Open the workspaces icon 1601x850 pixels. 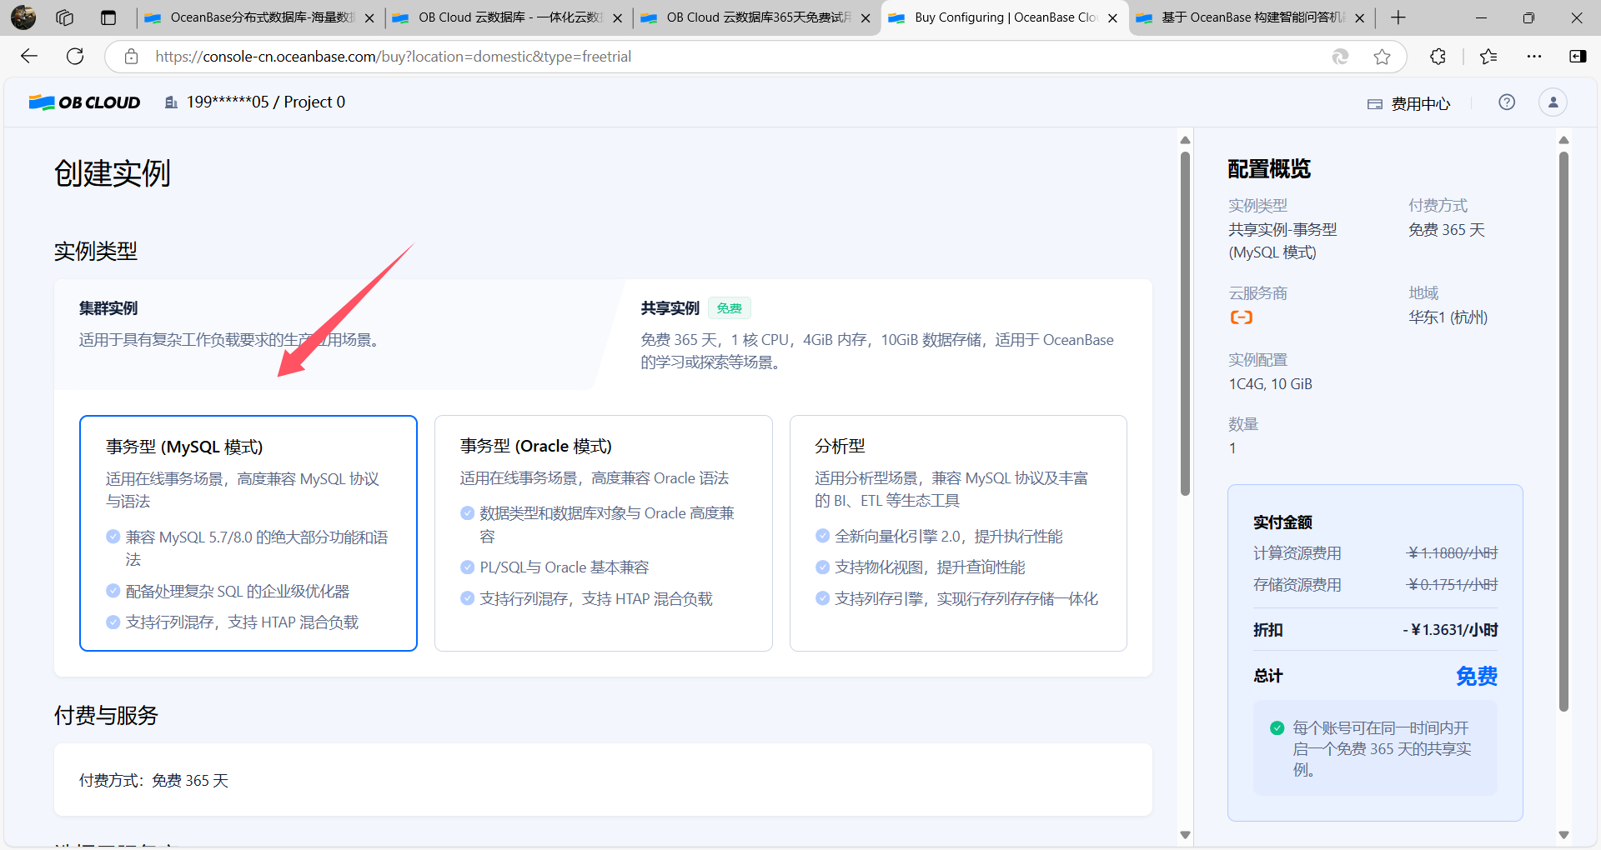[x=65, y=17]
